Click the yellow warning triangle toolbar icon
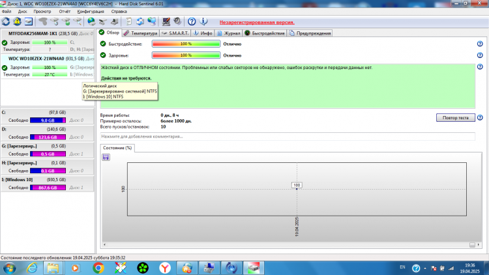The image size is (489, 275). [17, 22]
